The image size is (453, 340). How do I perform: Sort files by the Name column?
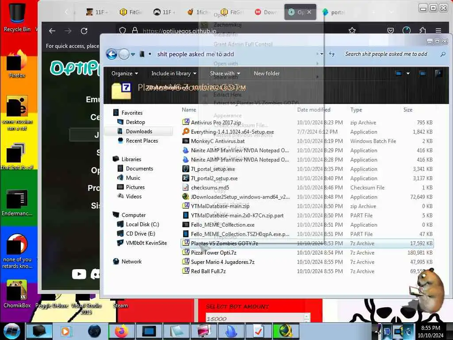pos(189,110)
